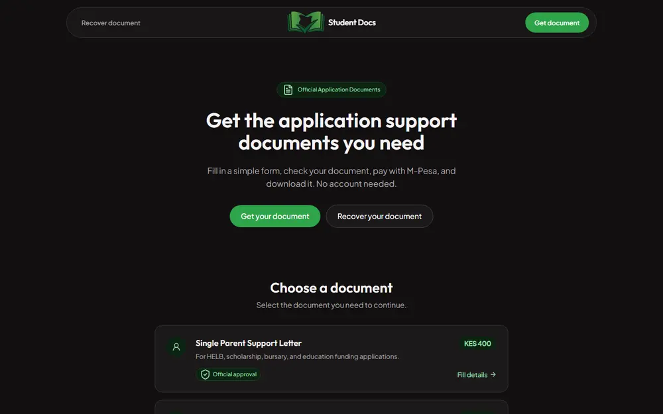Open the Recover document navigation link
663x414 pixels.
coord(111,23)
